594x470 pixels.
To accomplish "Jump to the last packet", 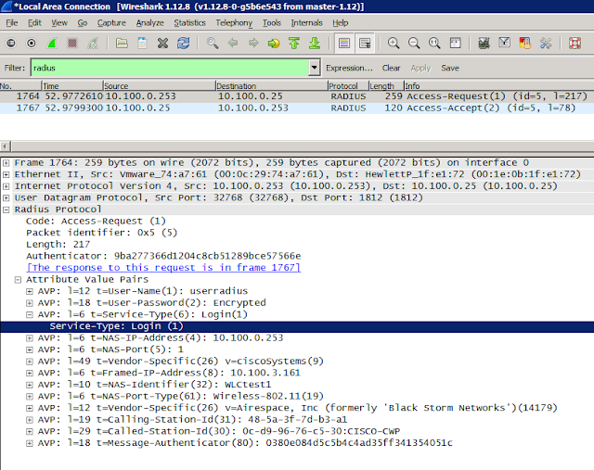I will point(315,44).
